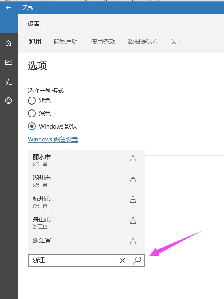The width and height of the screenshot is (224, 299).
Task: Open the Favorites star list icon
Action: tap(8, 82)
